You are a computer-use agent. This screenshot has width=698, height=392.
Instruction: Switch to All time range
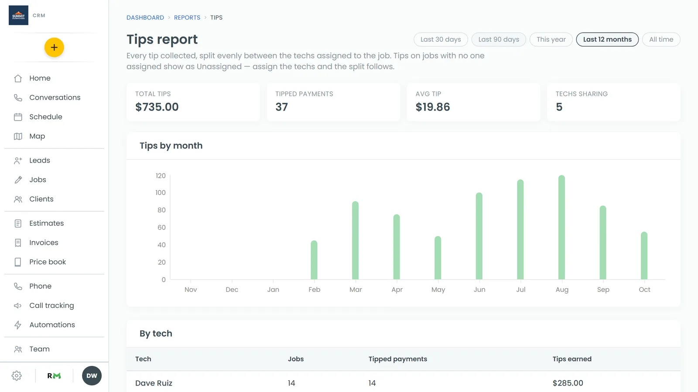pos(661,39)
